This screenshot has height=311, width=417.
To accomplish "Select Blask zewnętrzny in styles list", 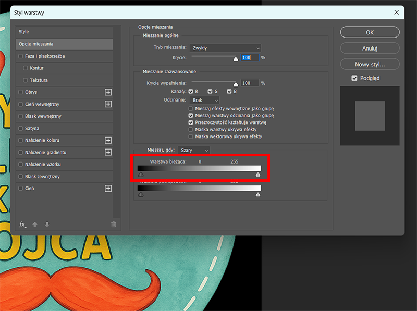I will pyautogui.click(x=42, y=177).
